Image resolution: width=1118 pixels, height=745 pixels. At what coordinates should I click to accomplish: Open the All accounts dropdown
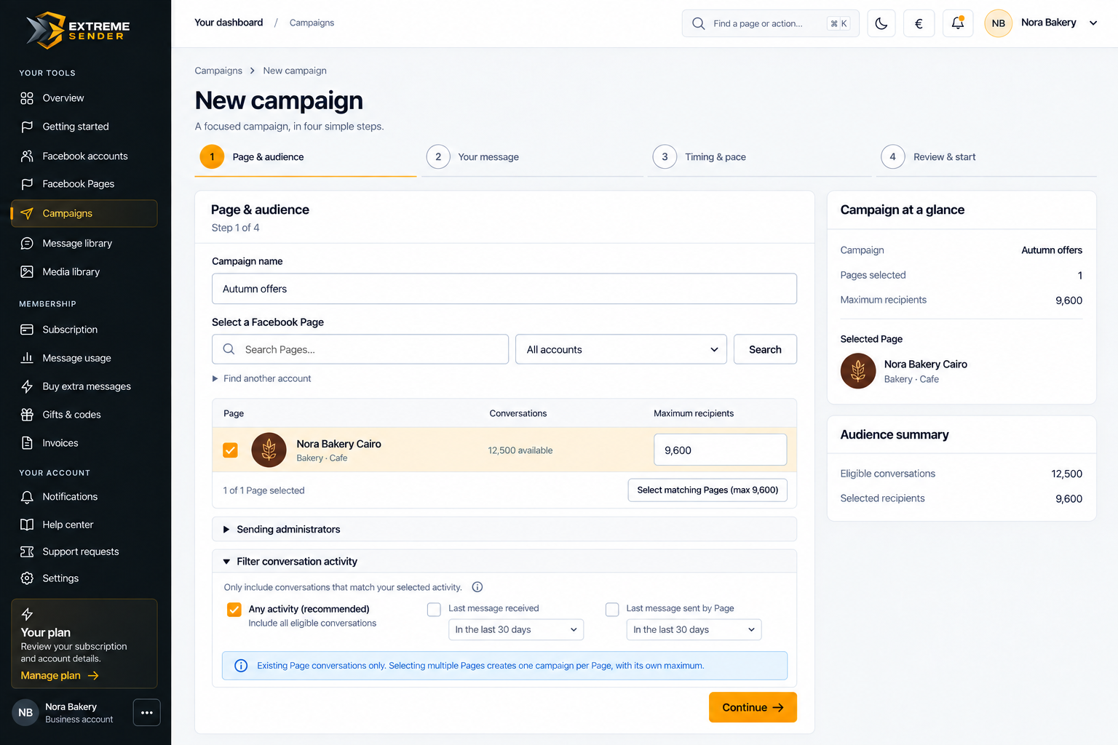point(621,349)
